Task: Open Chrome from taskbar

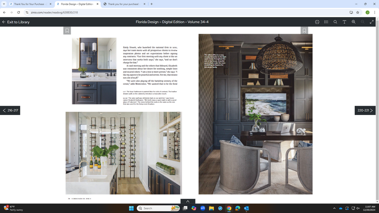Action: 229,208
